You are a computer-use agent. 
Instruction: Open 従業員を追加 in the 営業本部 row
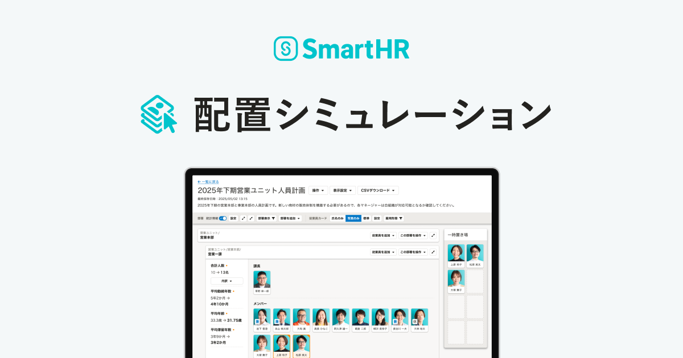383,235
